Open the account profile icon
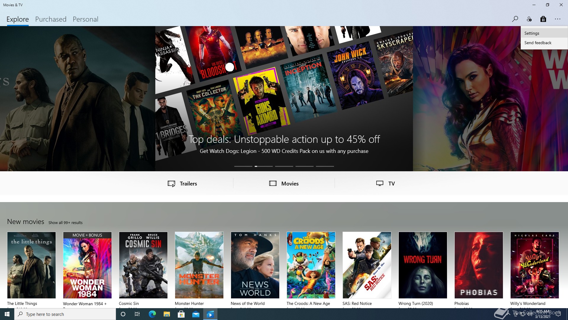Image resolution: width=568 pixels, height=320 pixels. pos(529,19)
